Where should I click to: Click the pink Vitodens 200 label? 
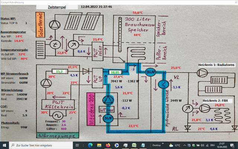pos(91,109)
